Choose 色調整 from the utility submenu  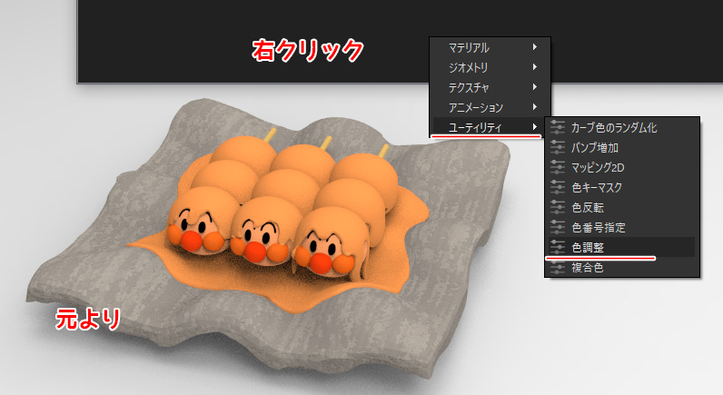tap(590, 247)
